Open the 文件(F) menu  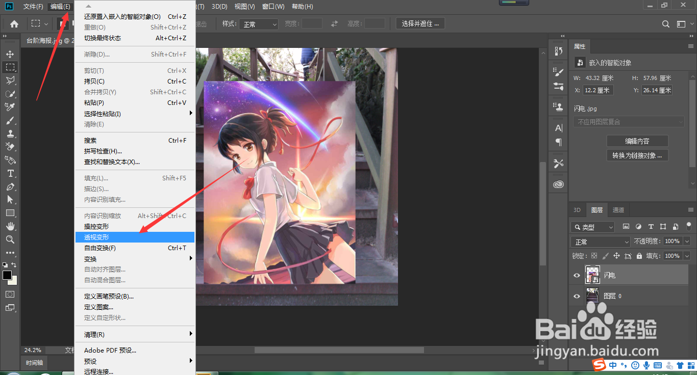(x=33, y=7)
